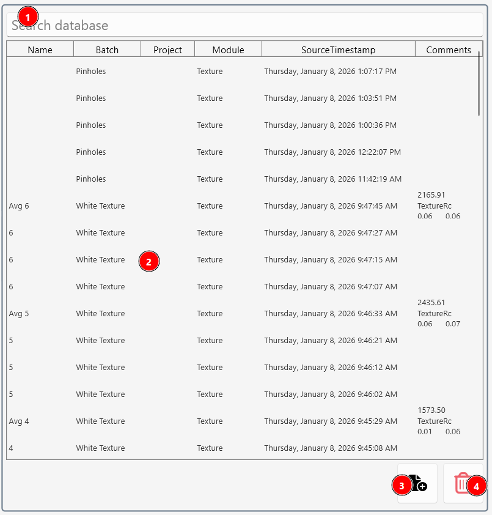
Task: Click the Module column header
Action: [228, 50]
